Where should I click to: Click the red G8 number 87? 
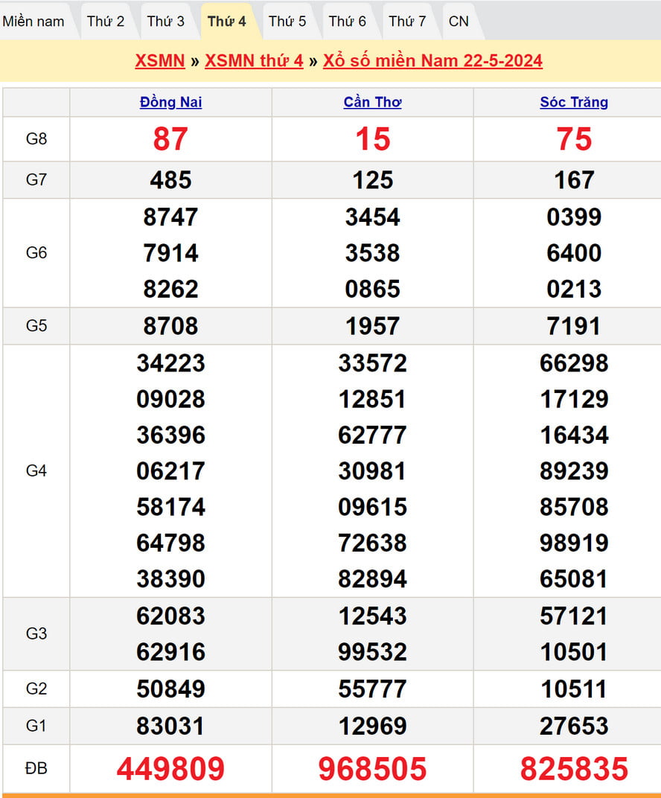click(170, 139)
